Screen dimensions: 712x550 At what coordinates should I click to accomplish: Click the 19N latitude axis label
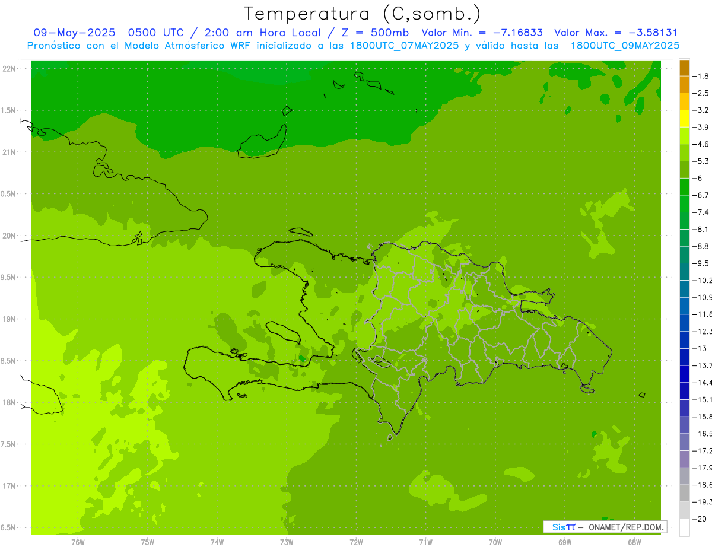coord(9,319)
